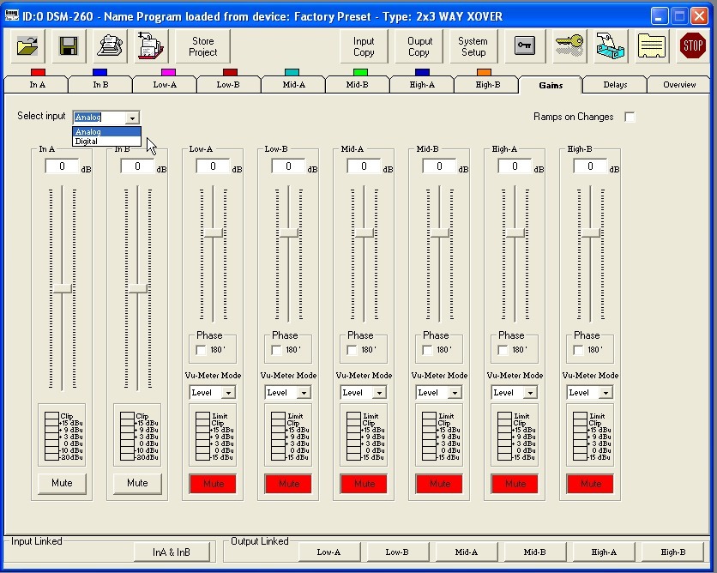Viewport: 717px width, 573px height.
Task: Click the red STOP sign icon
Action: coord(692,46)
